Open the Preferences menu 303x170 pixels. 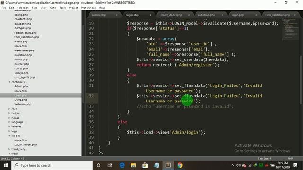pyautogui.click(x=89, y=8)
